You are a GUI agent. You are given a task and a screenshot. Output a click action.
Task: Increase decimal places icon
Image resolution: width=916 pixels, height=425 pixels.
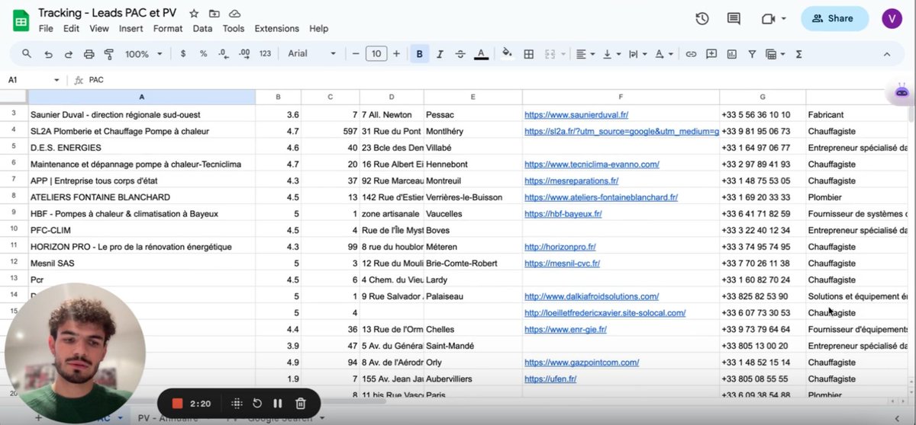[244, 54]
